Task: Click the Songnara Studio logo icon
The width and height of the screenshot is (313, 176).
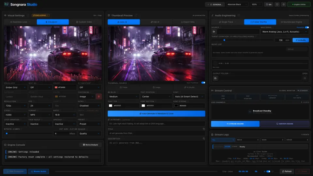Action: (x=6, y=4)
